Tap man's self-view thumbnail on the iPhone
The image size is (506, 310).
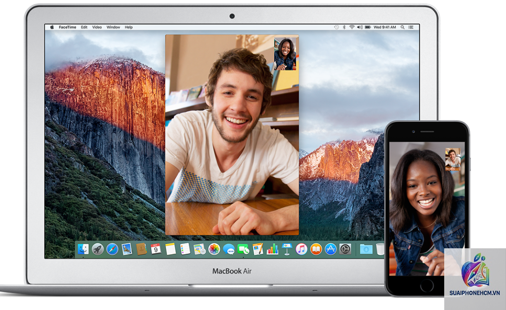tap(453, 159)
